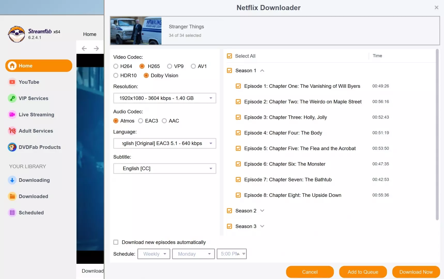Enable Download new episodes automatically
444x279 pixels.
click(116, 242)
